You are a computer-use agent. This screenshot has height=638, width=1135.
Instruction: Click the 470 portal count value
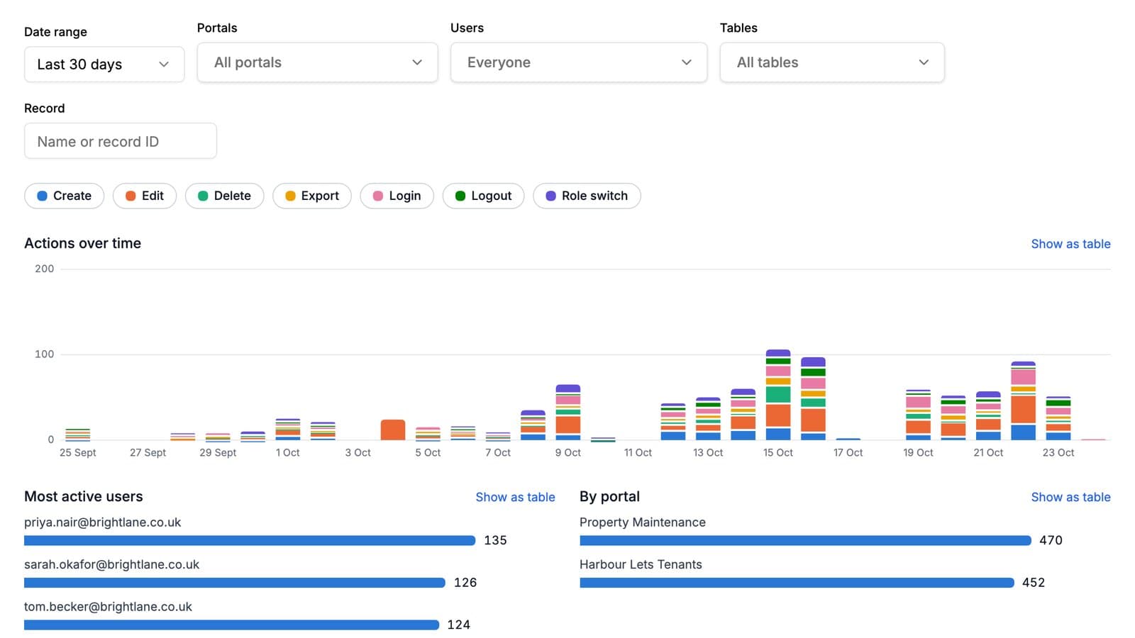pos(1051,540)
